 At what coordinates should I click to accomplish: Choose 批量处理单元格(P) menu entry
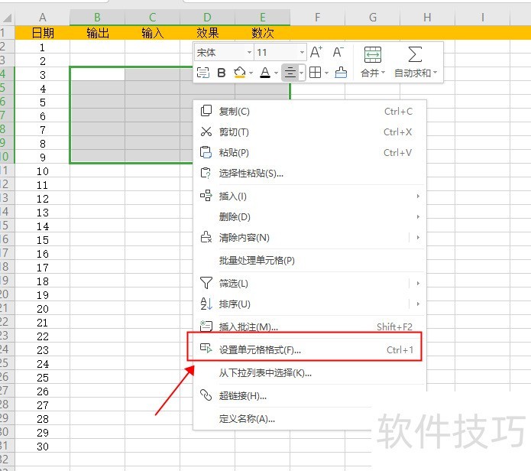(309, 260)
